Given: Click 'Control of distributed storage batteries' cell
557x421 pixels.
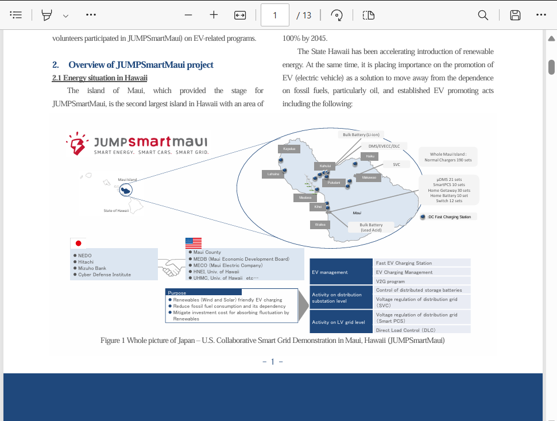Looking at the screenshot, I should click(x=421, y=290).
